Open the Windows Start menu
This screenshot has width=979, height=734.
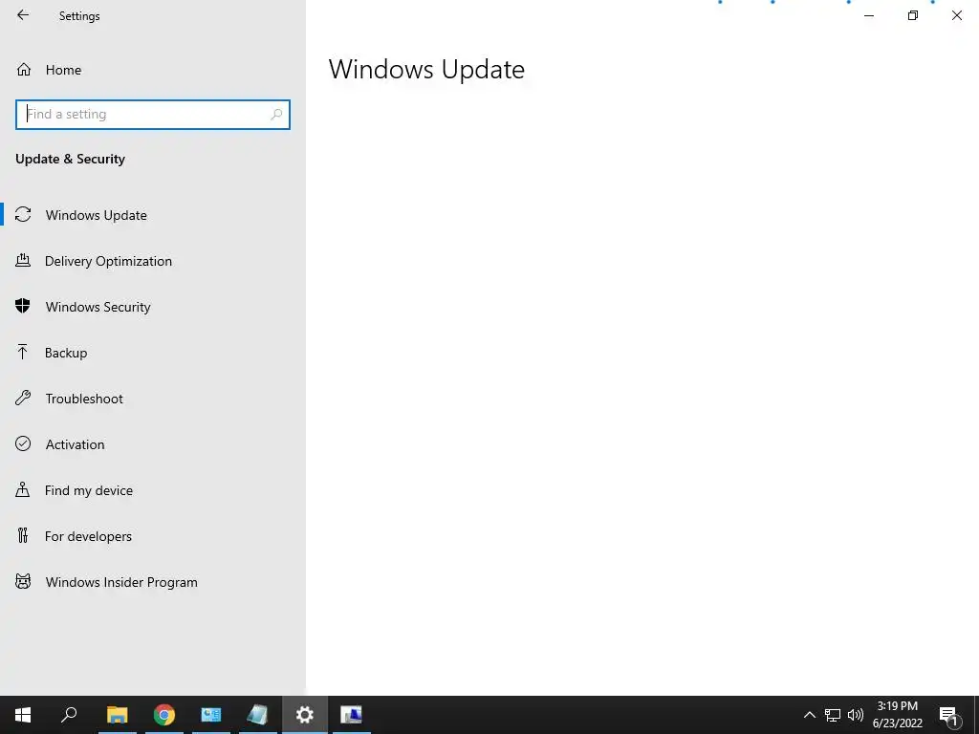coord(23,715)
